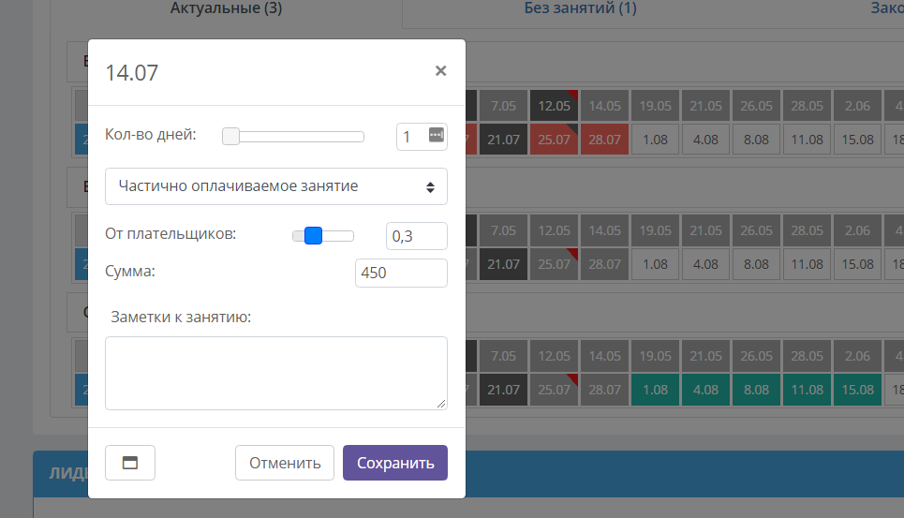The image size is (904, 518).
Task: Click the red 25.07 cell in the top group
Action: click(x=554, y=140)
